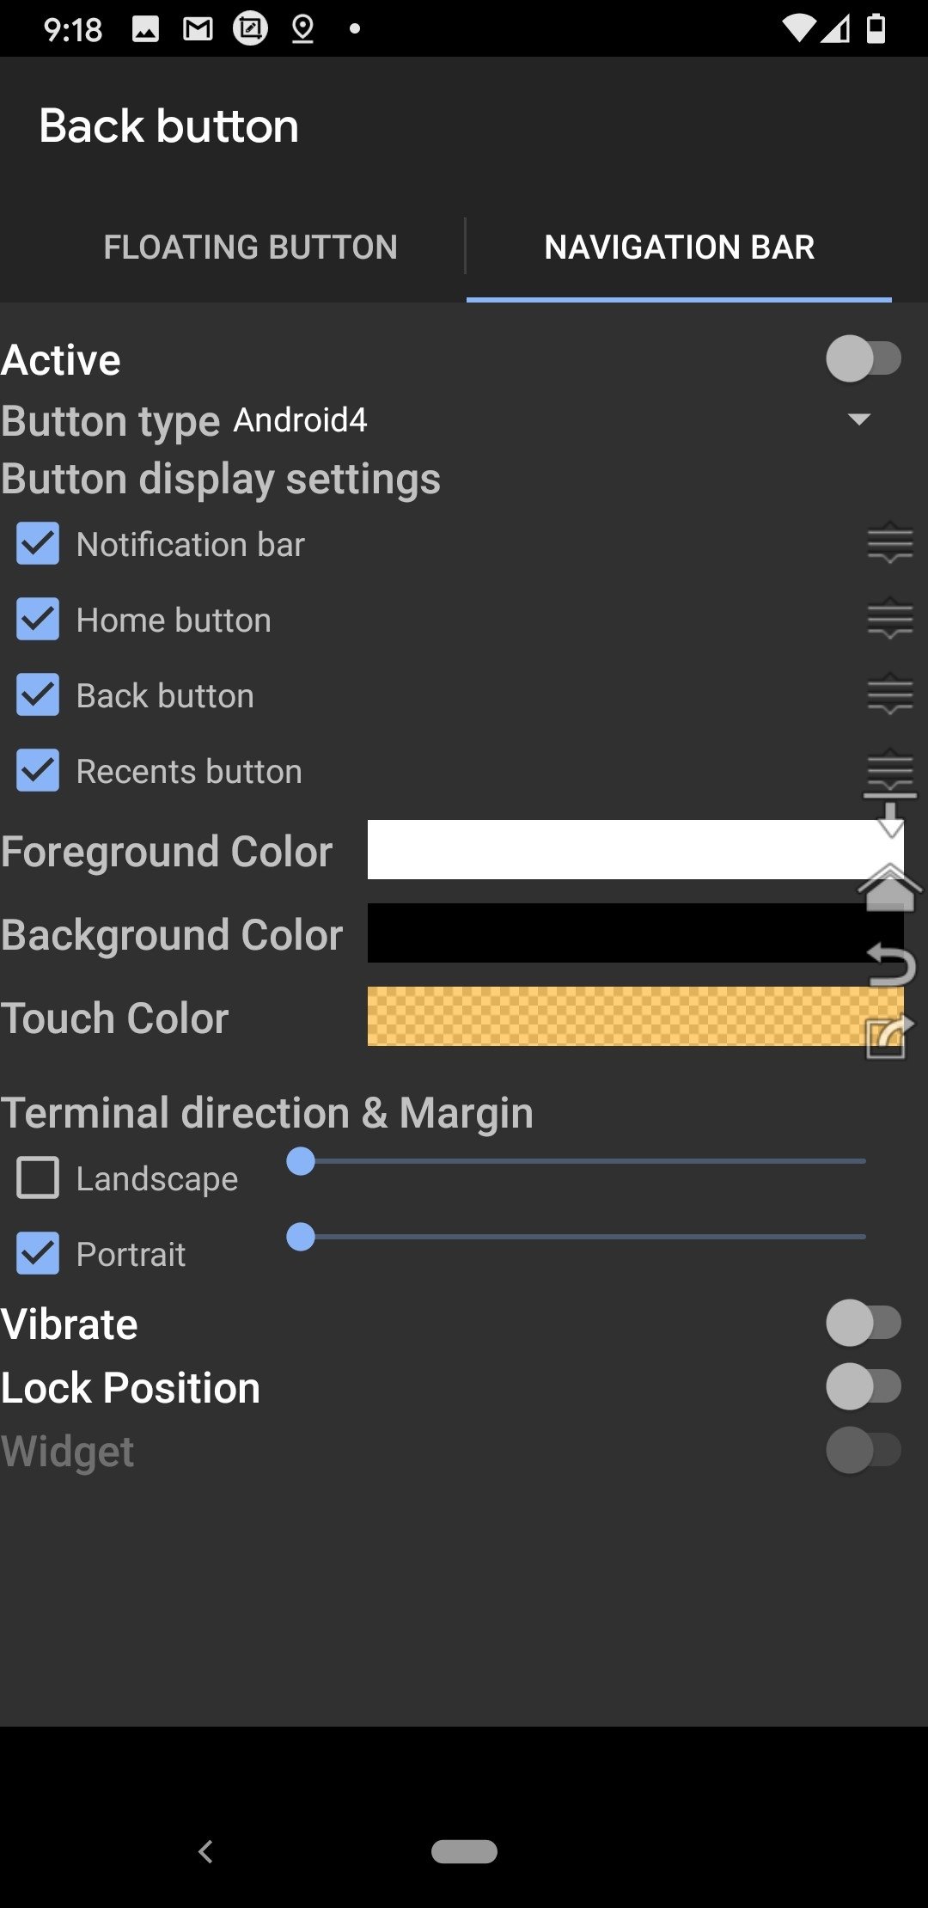Switch to the Floating Button tab
Image resolution: width=928 pixels, height=1908 pixels.
pos(250,247)
